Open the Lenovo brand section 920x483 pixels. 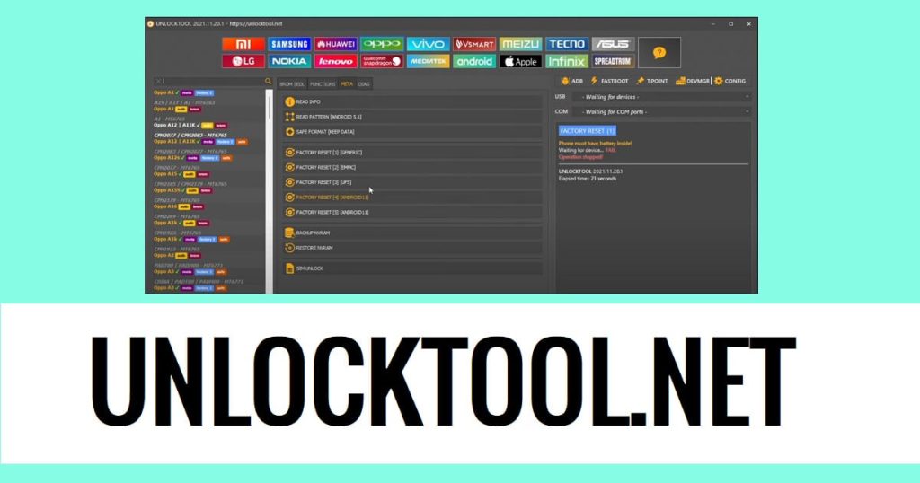point(336,61)
